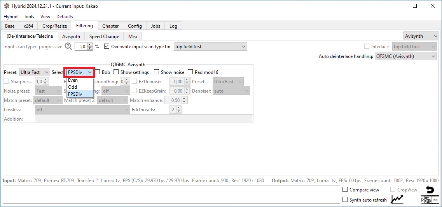Open the QTGMC Preset Ultra Fast dropdown
The image size is (442, 207).
(35, 72)
